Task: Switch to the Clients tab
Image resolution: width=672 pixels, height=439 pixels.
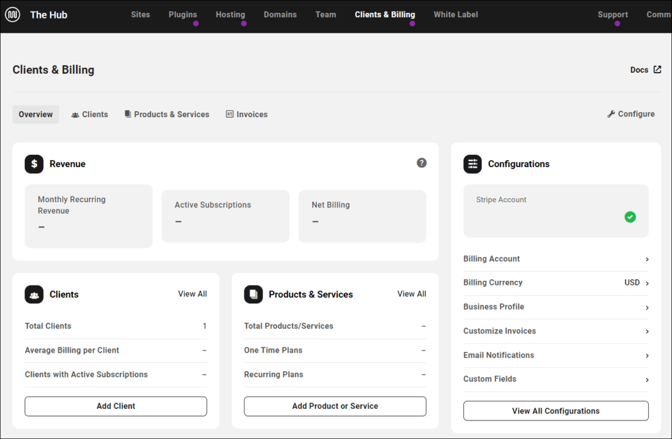Action: (x=90, y=114)
